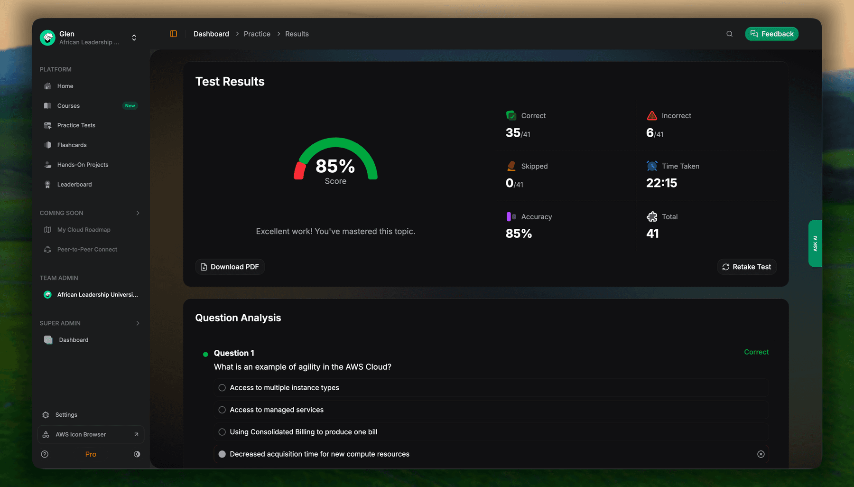This screenshot has width=854, height=487.
Task: Expand the Super Admin section chevron
Action: [x=138, y=323]
